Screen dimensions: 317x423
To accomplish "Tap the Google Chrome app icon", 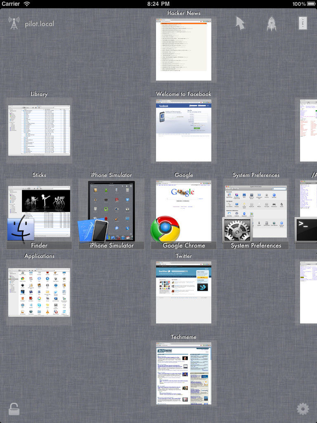I will click(165, 229).
